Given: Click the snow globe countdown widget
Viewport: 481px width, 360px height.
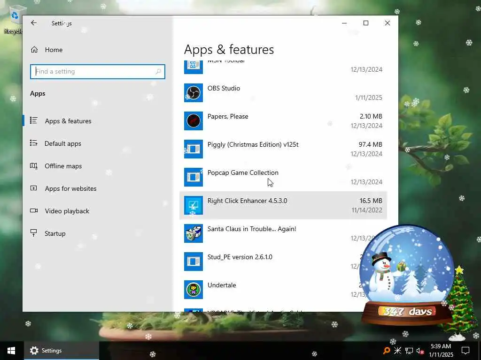Looking at the screenshot, I should click(406, 276).
